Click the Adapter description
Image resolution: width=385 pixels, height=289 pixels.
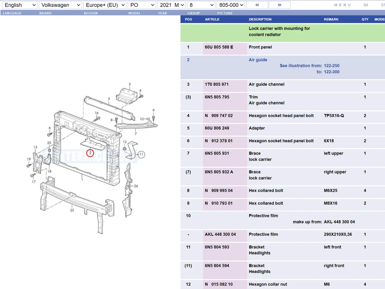pyautogui.click(x=257, y=128)
